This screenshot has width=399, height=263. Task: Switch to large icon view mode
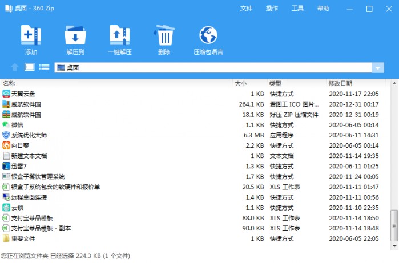tap(30, 67)
